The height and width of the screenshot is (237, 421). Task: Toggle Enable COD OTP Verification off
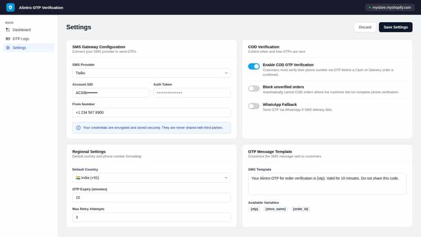(x=254, y=67)
